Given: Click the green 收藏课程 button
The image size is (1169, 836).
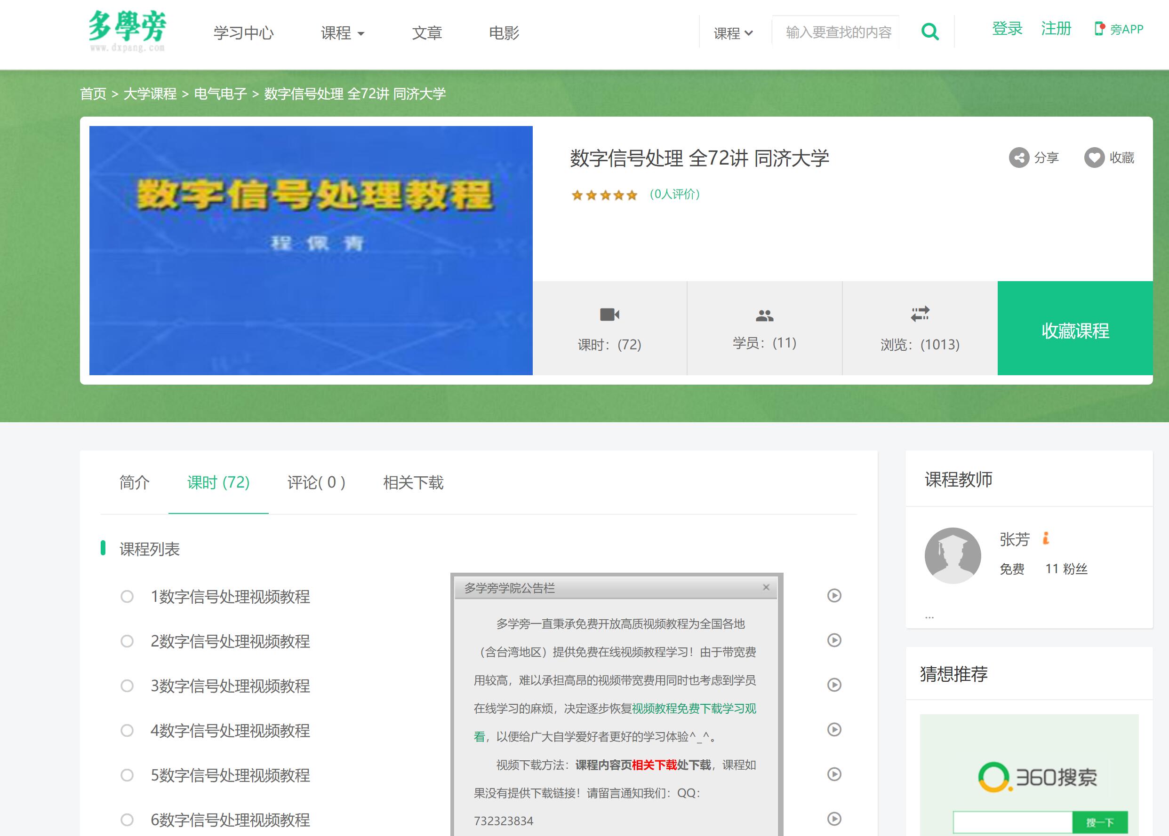Looking at the screenshot, I should coord(1075,328).
